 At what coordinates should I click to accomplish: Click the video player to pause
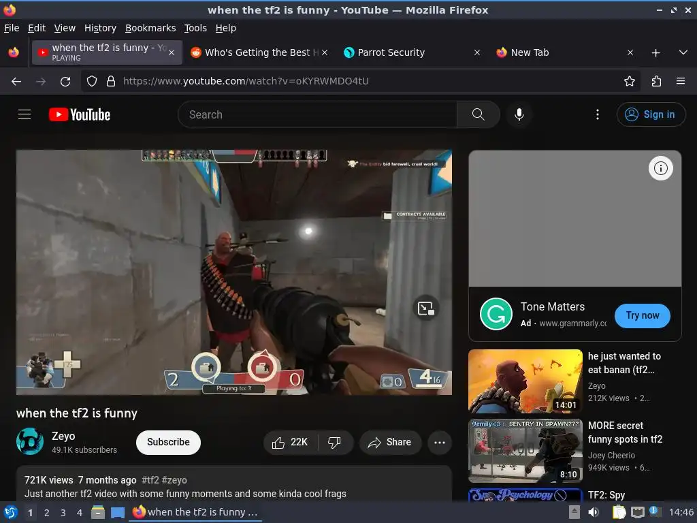pos(234,272)
